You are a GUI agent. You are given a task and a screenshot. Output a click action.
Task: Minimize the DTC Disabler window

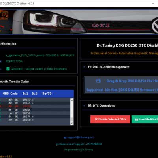coord(153,4)
